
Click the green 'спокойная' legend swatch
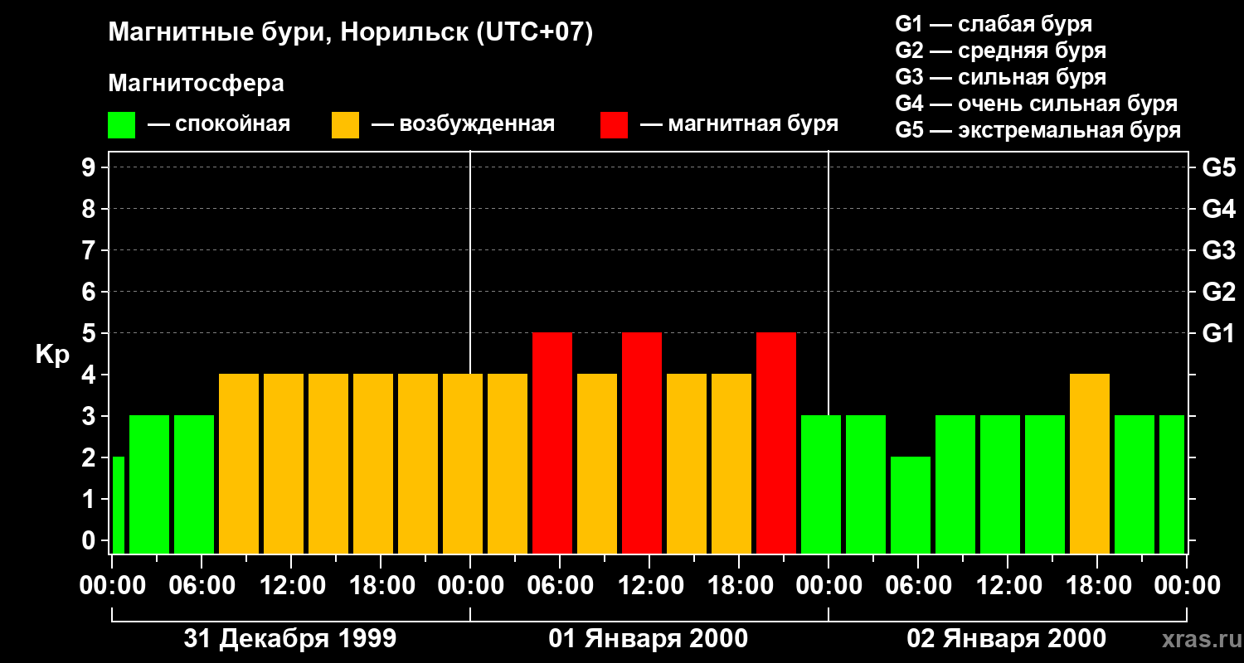click(122, 125)
